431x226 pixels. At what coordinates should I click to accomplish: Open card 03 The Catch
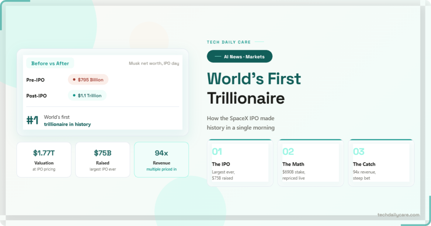coord(381,163)
